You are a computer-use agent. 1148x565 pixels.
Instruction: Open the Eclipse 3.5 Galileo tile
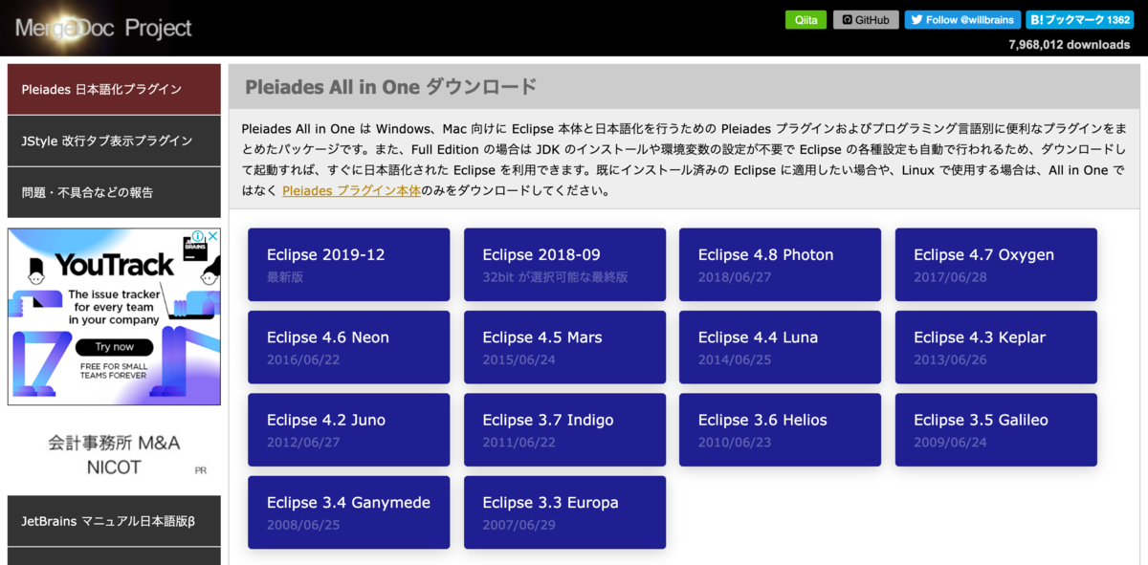pos(996,429)
